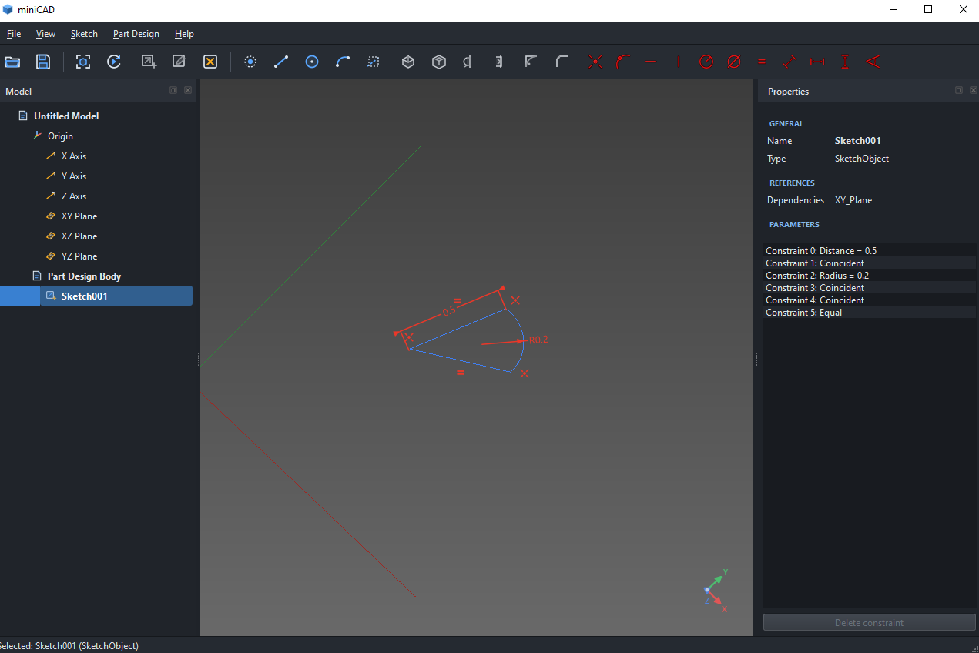Select XY Plane in Model tree
Image resolution: width=979 pixels, height=653 pixels.
79,216
